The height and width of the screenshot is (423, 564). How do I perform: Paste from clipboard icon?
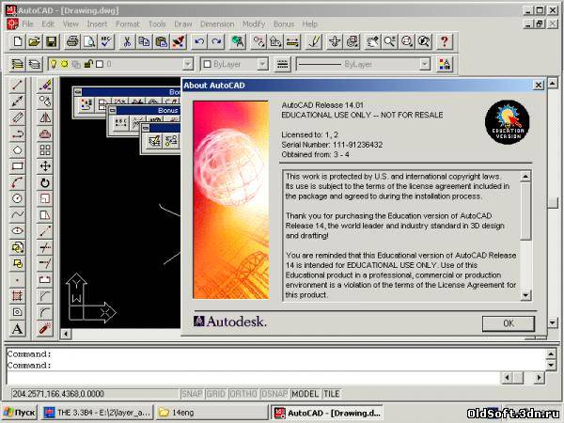click(x=161, y=41)
